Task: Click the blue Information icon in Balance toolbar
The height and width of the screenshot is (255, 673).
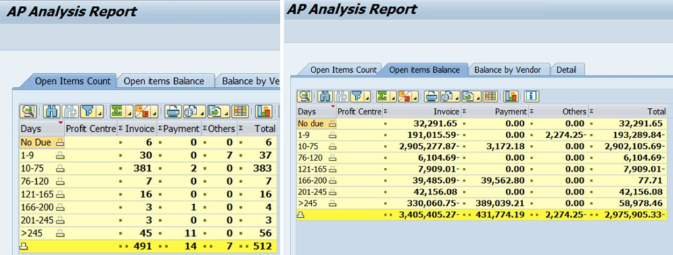Action: (532, 96)
